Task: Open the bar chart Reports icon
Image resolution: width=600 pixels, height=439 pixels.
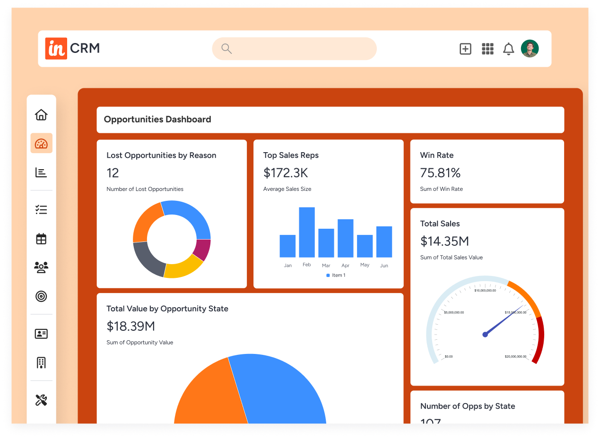Action: click(x=41, y=172)
